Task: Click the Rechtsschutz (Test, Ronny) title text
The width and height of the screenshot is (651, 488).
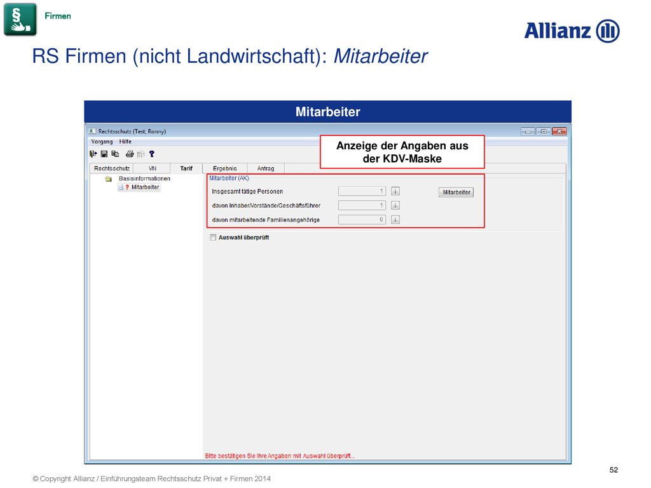Action: tap(132, 131)
